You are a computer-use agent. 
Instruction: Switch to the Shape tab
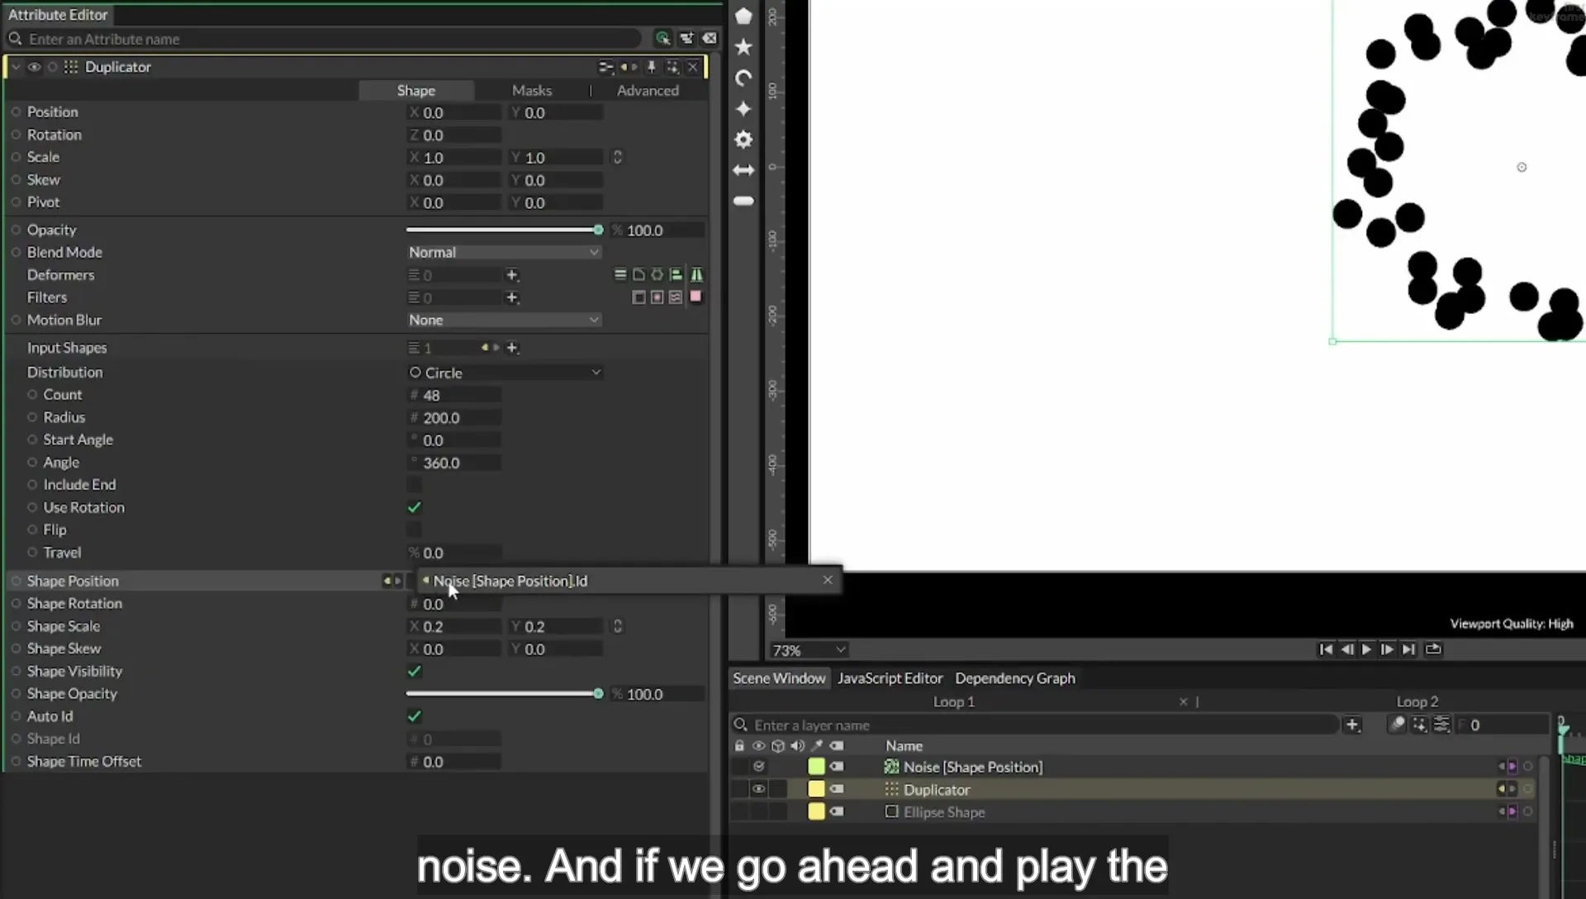click(416, 90)
